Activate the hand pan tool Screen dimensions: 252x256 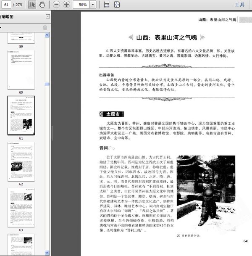(x=42, y=4)
